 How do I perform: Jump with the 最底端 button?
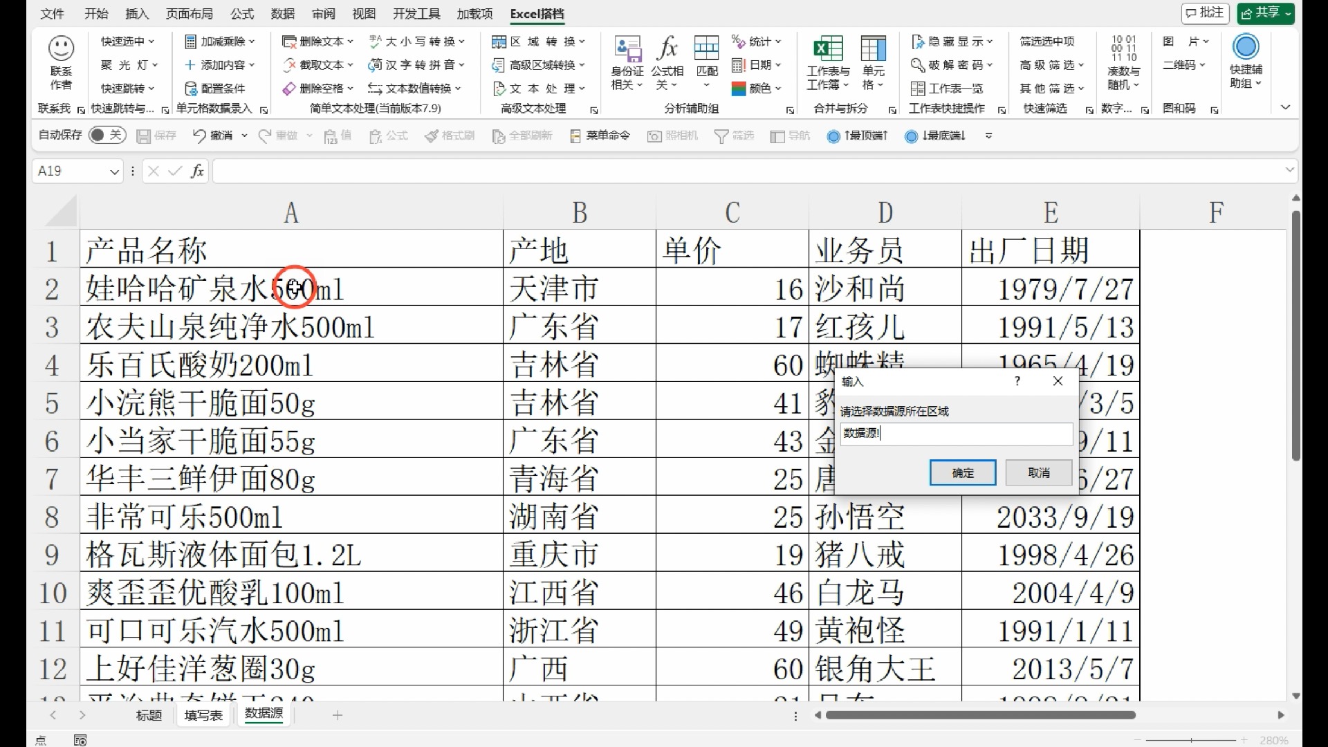935,136
